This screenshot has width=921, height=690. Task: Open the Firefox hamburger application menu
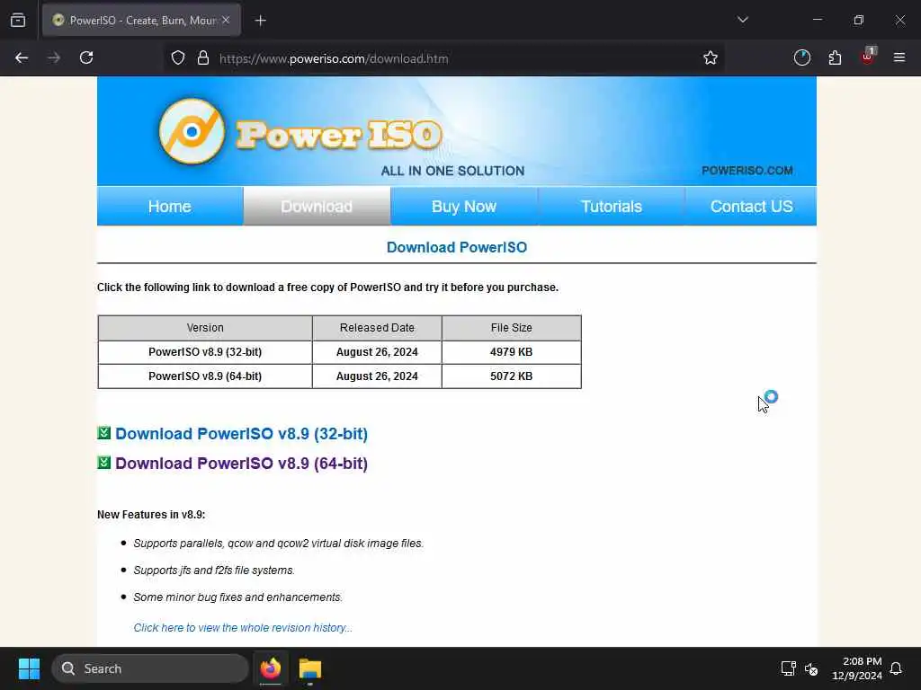point(899,57)
